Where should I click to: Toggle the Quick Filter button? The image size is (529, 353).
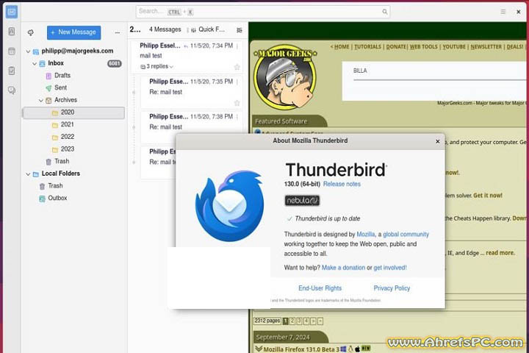click(208, 29)
